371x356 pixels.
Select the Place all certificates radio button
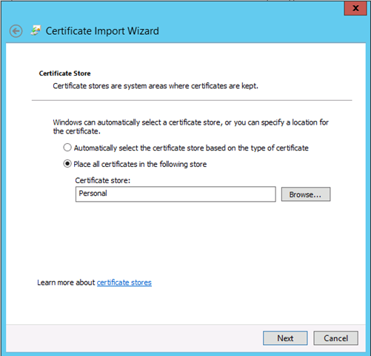[x=67, y=164]
